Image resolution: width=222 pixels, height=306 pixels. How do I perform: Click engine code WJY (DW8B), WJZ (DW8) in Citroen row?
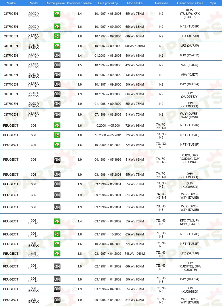coord(190,115)
